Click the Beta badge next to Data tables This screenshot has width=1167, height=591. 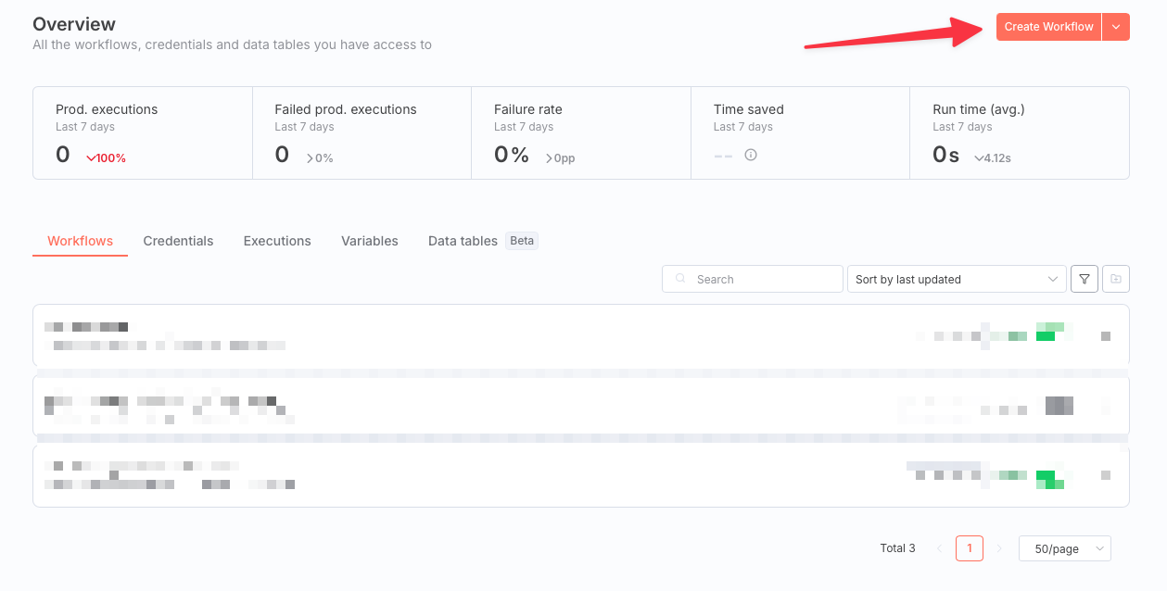[522, 241]
